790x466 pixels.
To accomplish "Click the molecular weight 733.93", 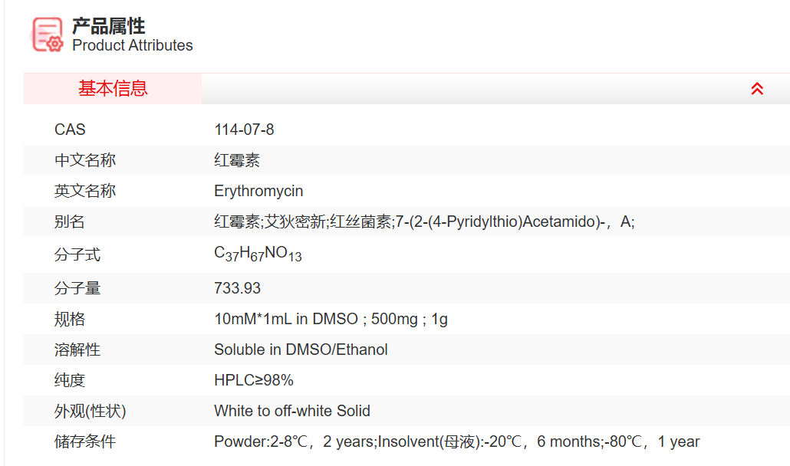I will click(x=237, y=288).
